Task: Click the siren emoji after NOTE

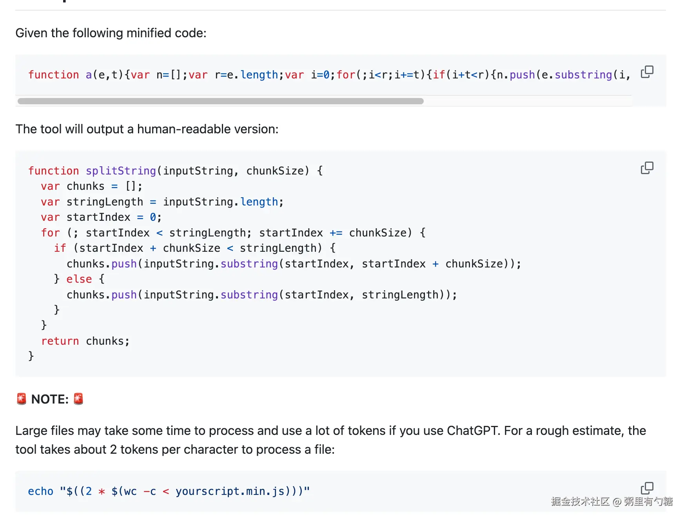Action: coord(78,399)
